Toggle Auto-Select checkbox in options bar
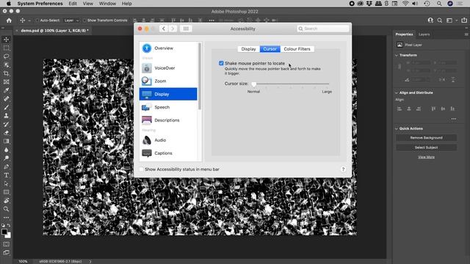The image size is (470, 264). tap(37, 21)
